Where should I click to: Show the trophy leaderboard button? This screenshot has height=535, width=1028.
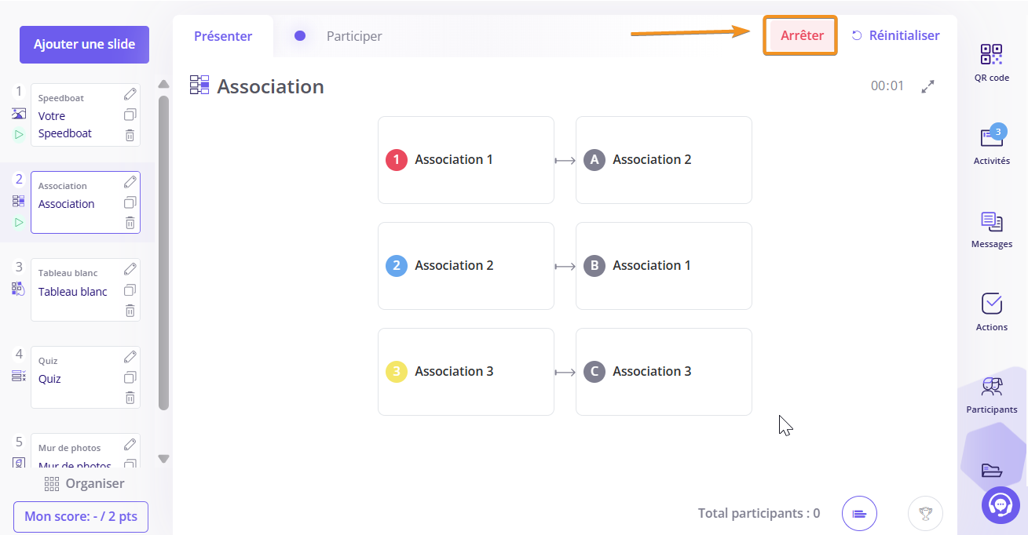(x=925, y=514)
